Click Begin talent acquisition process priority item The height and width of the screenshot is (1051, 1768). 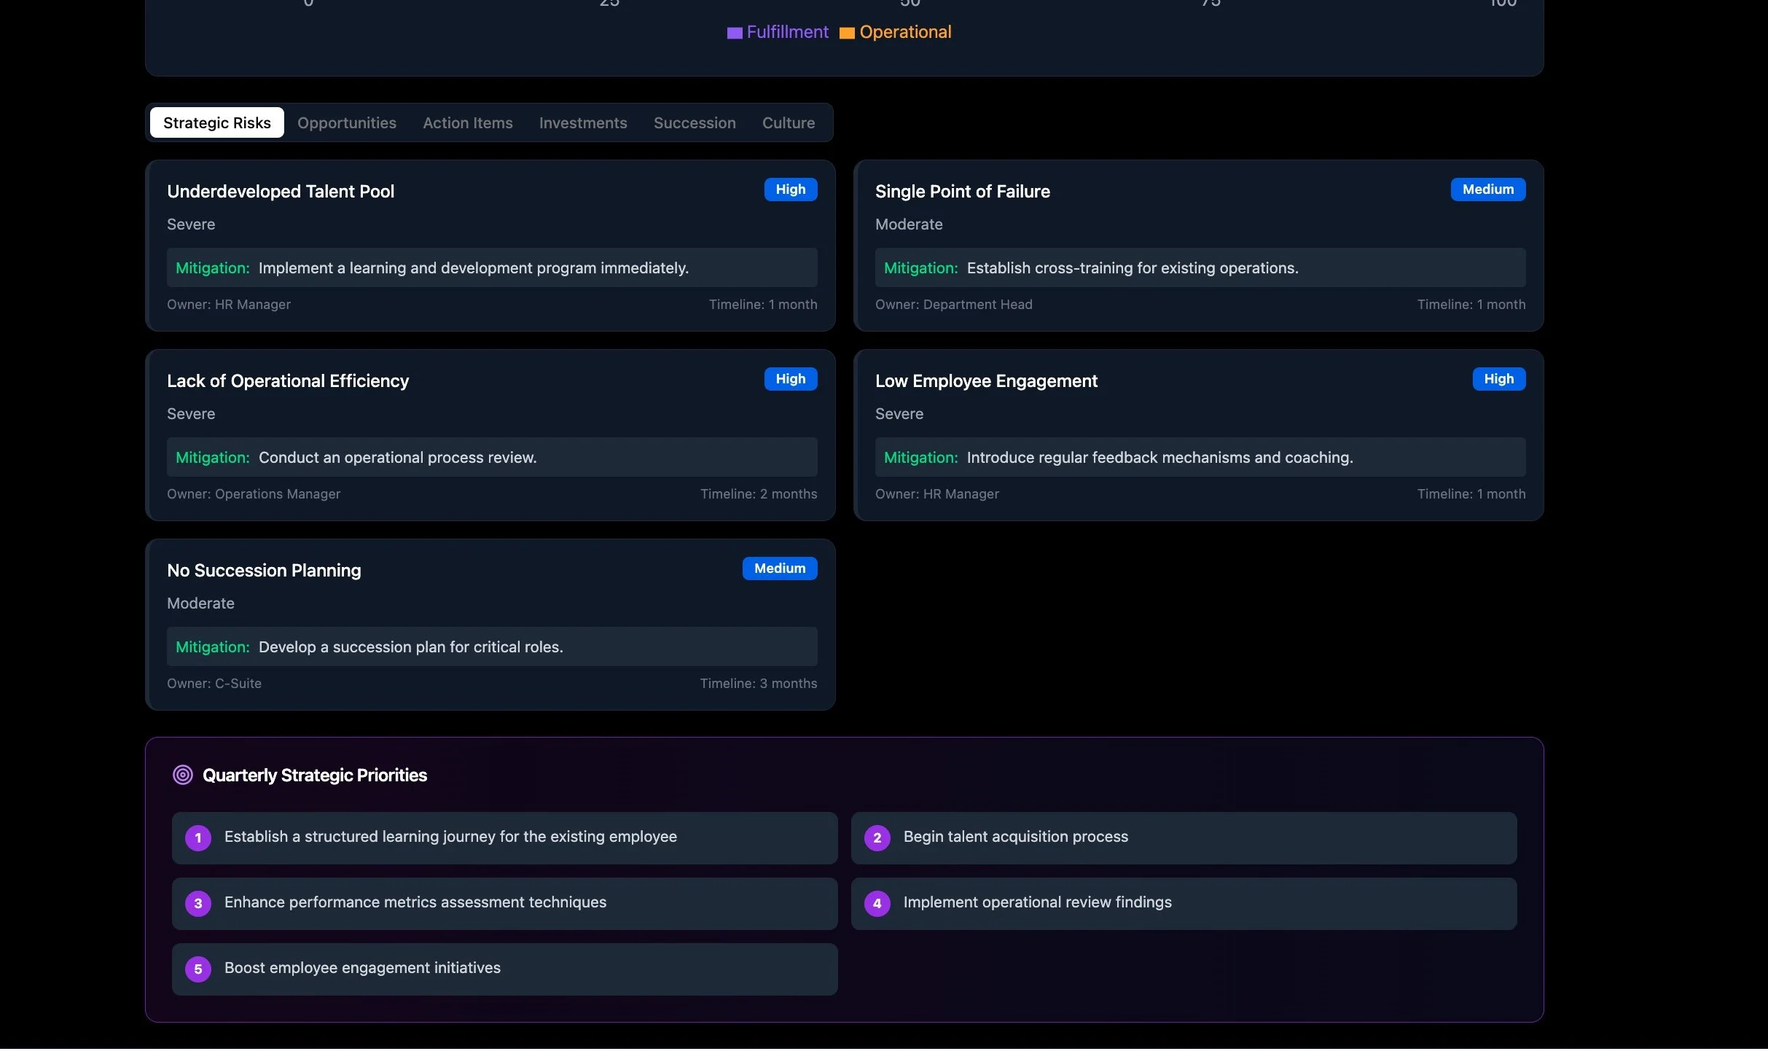point(1015,837)
